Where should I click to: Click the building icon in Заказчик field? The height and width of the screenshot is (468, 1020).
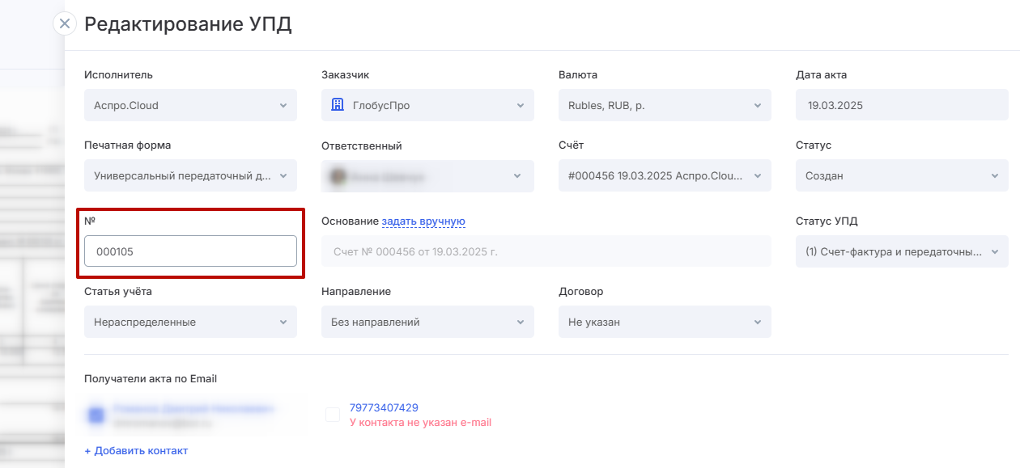[338, 105]
